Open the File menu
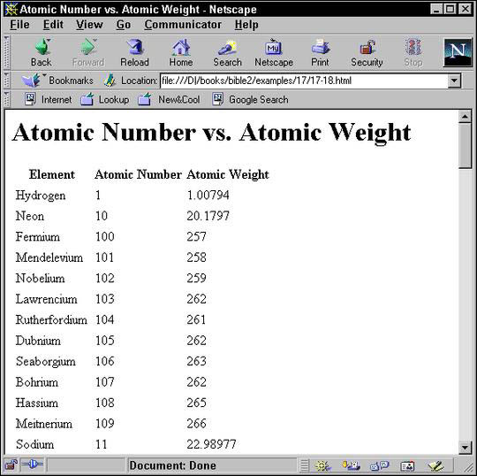This screenshot has height=476, width=477. [19, 25]
